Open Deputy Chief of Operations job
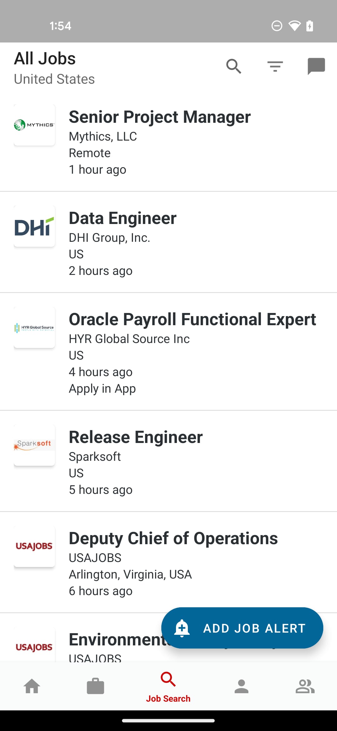This screenshot has width=337, height=731. click(x=173, y=538)
